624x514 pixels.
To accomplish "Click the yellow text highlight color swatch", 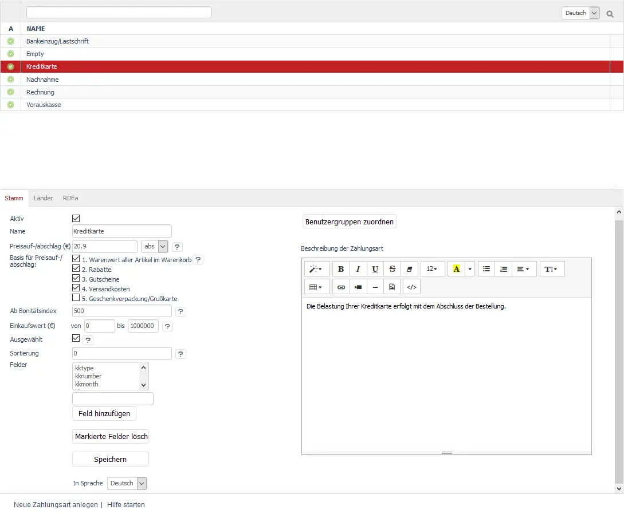I will [x=456, y=269].
